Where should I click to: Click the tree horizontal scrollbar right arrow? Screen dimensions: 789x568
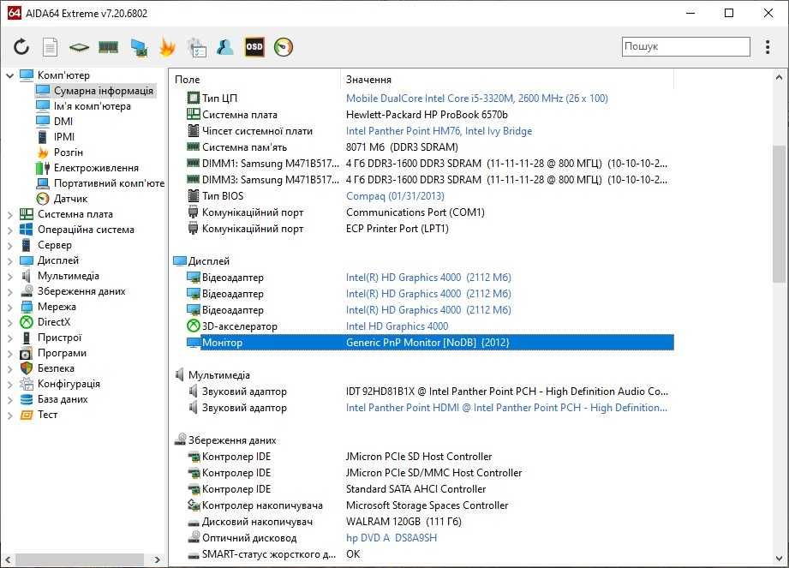(157, 559)
